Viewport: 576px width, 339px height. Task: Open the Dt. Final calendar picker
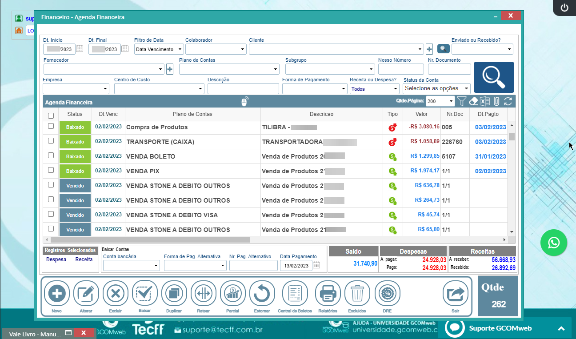pyautogui.click(x=125, y=49)
